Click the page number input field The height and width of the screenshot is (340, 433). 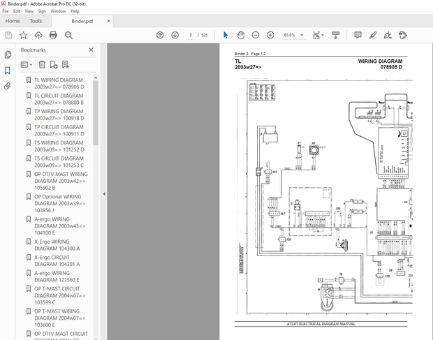pyautogui.click(x=191, y=35)
